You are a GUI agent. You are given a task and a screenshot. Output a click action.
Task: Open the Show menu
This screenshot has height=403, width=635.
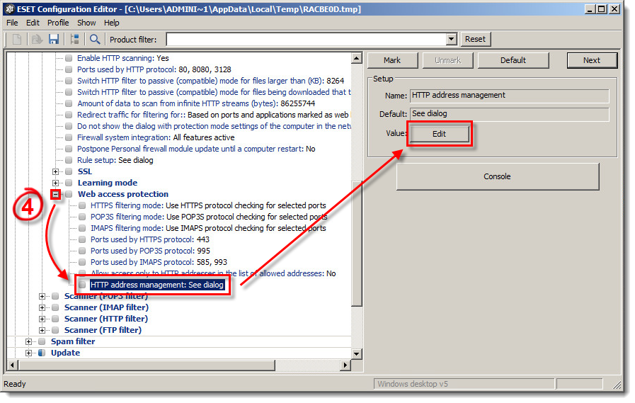86,23
